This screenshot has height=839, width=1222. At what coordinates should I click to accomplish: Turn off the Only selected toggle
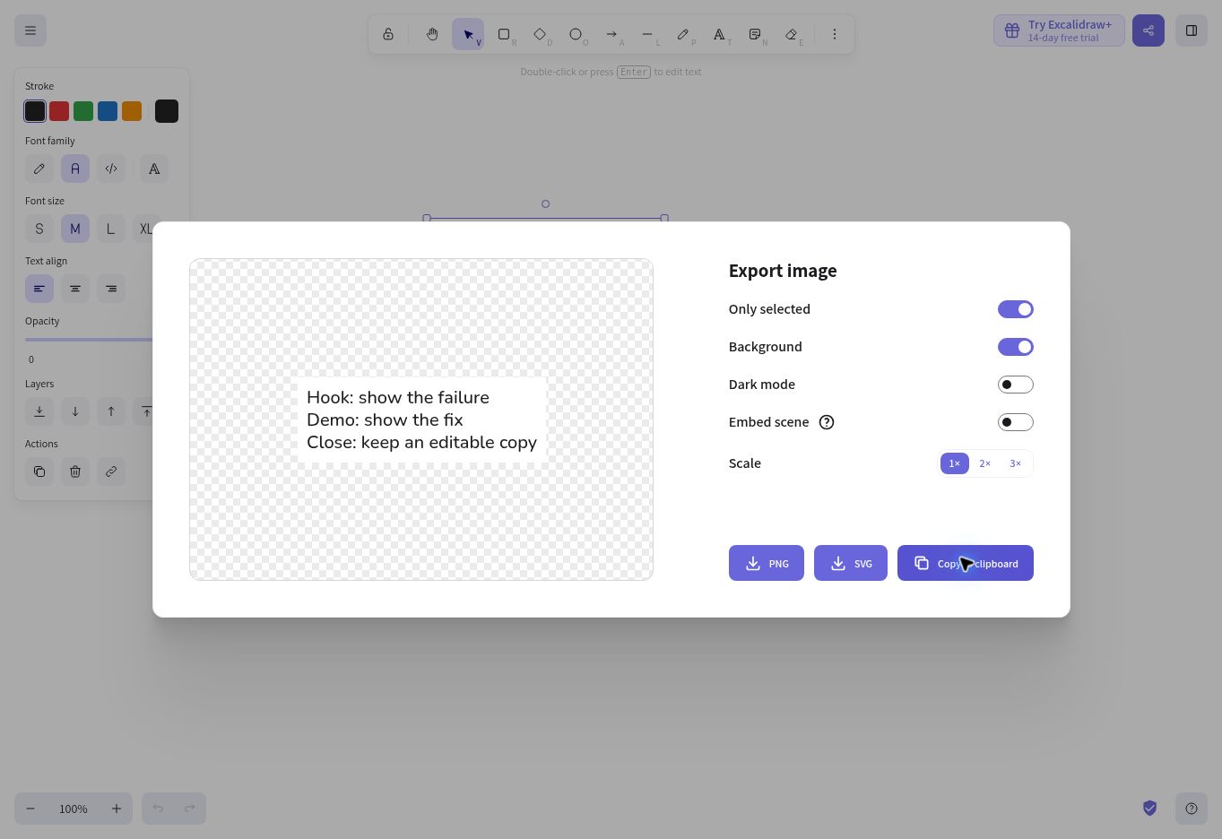1016,309
